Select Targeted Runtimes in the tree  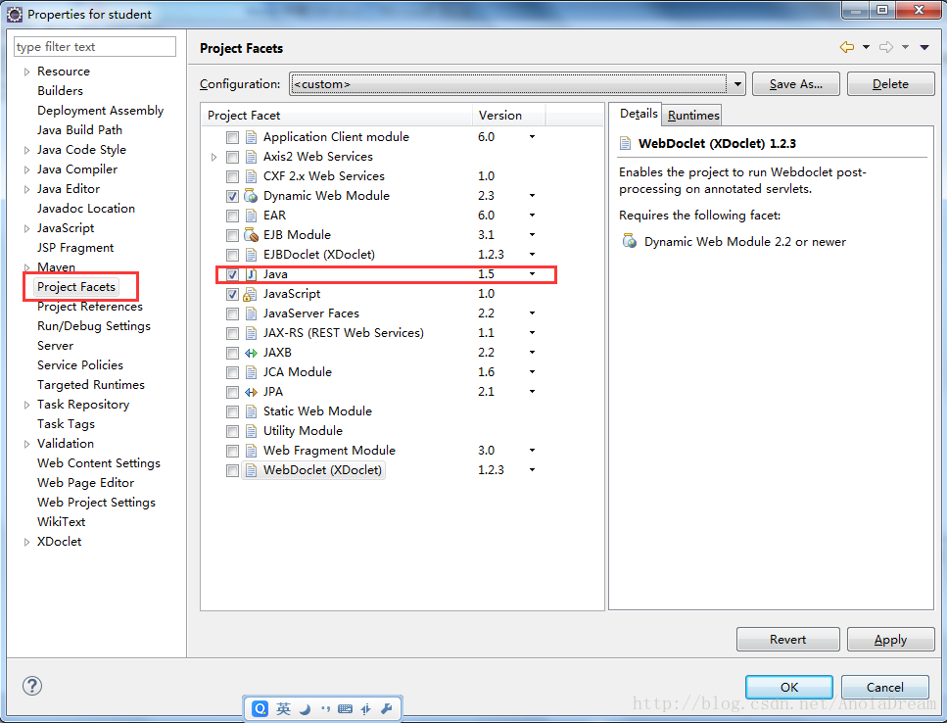[91, 385]
